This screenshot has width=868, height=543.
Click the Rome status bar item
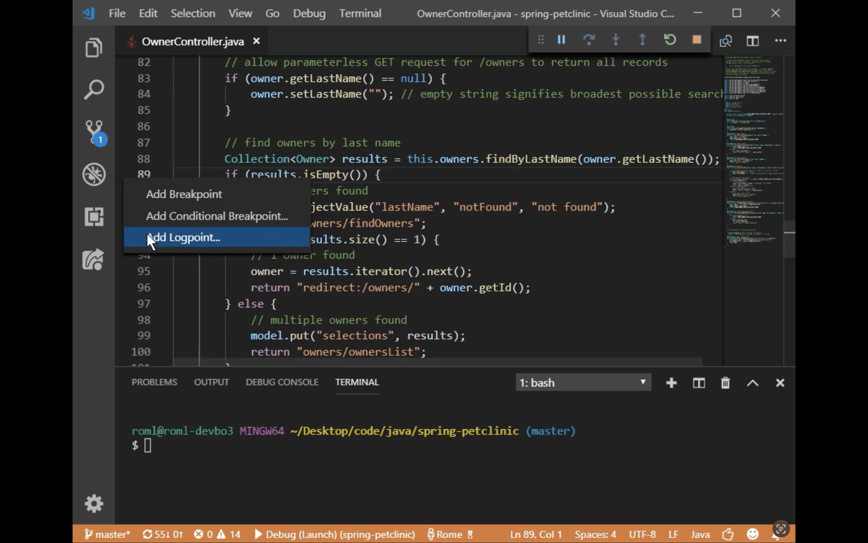(450, 535)
